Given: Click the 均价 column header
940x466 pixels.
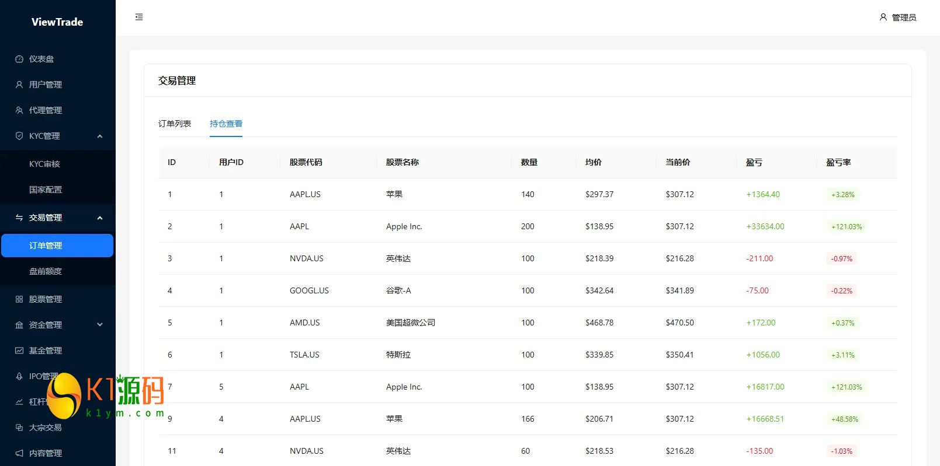Looking at the screenshot, I should tap(594, 162).
